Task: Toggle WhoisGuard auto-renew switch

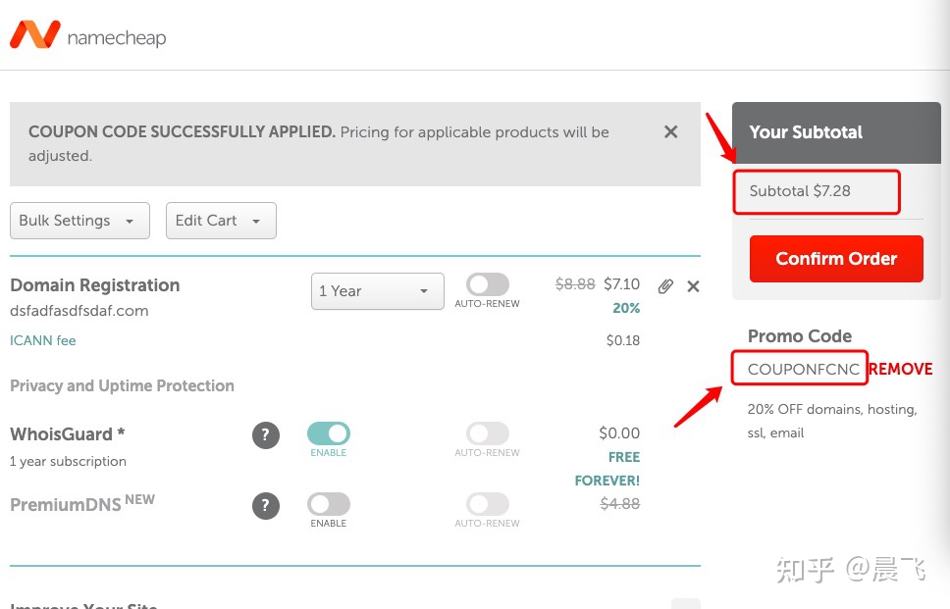Action: 487,433
